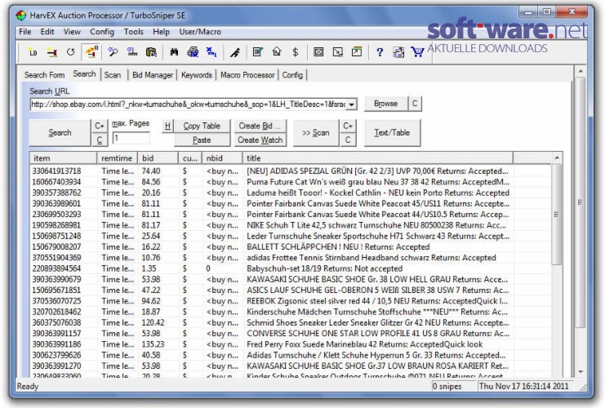Sort by the bid column header
Image resolution: width=605 pixels, height=408 pixels.
(158, 158)
